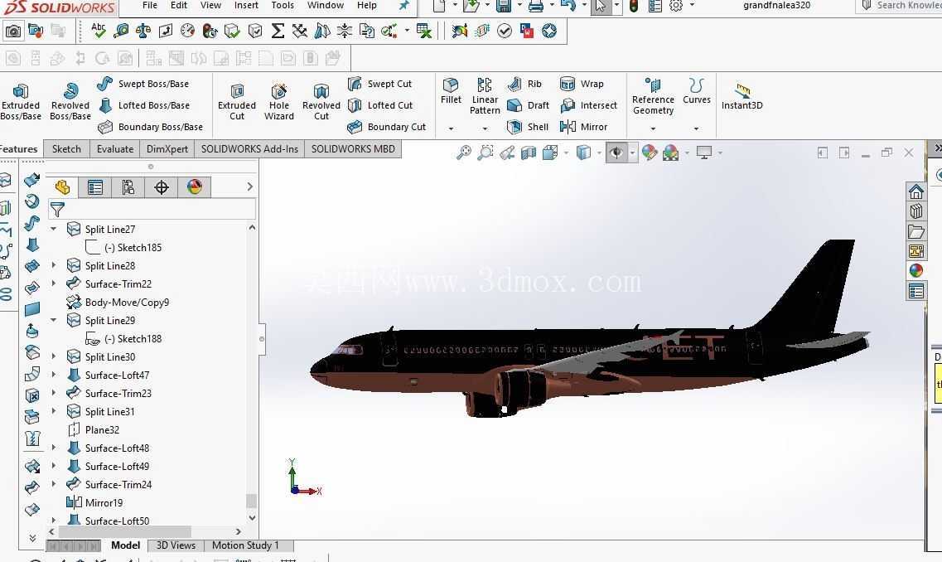This screenshot has height=562, width=942.
Task: Expand the Surface-Loft47 node
Action: (54, 375)
